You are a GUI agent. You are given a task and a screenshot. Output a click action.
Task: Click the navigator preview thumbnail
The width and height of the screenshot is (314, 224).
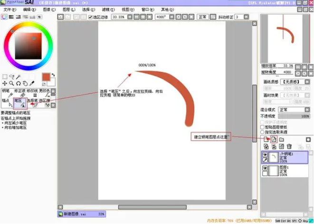coord(285,38)
